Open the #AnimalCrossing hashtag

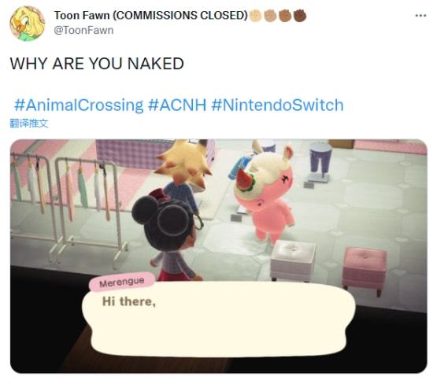(x=79, y=105)
